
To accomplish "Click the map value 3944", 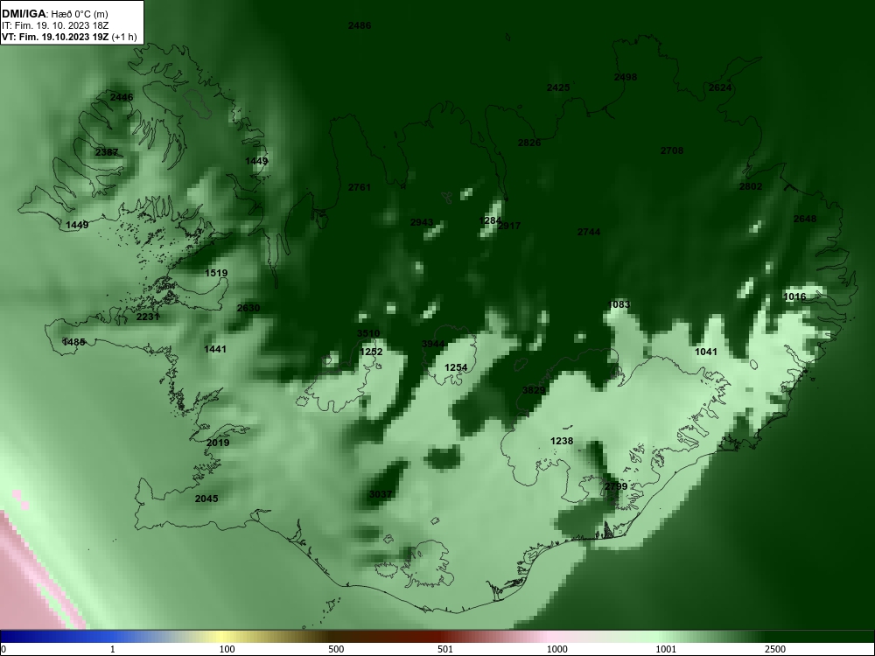I will click(x=433, y=344).
